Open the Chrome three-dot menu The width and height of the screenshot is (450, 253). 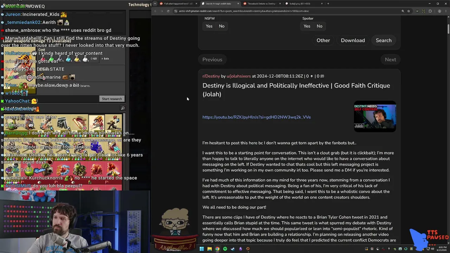[x=445, y=11]
